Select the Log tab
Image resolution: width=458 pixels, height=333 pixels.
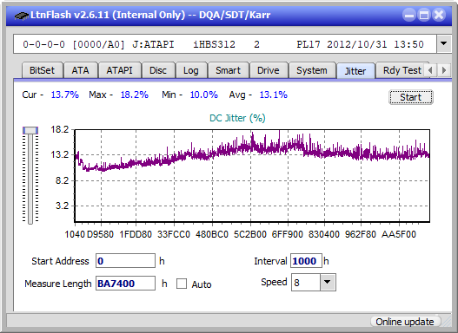coord(190,70)
